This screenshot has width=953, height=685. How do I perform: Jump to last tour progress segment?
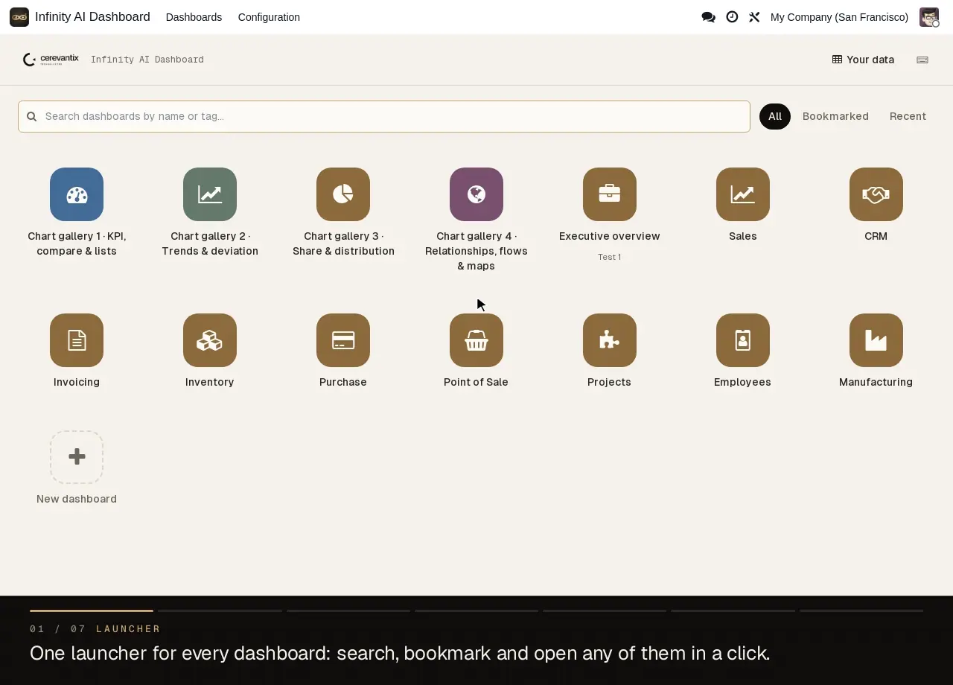click(x=861, y=611)
